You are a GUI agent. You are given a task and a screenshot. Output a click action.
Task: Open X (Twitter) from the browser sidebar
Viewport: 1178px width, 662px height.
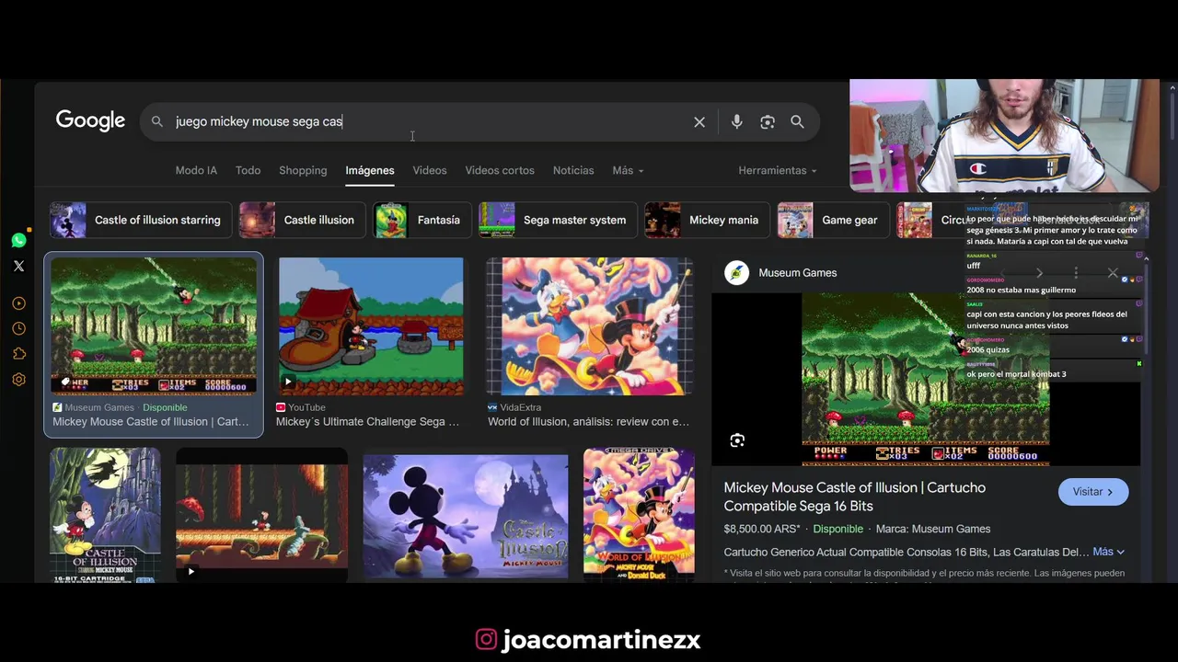[18, 266]
